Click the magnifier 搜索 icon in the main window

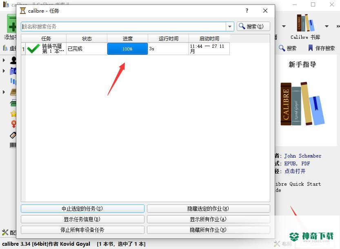(x=282, y=48)
